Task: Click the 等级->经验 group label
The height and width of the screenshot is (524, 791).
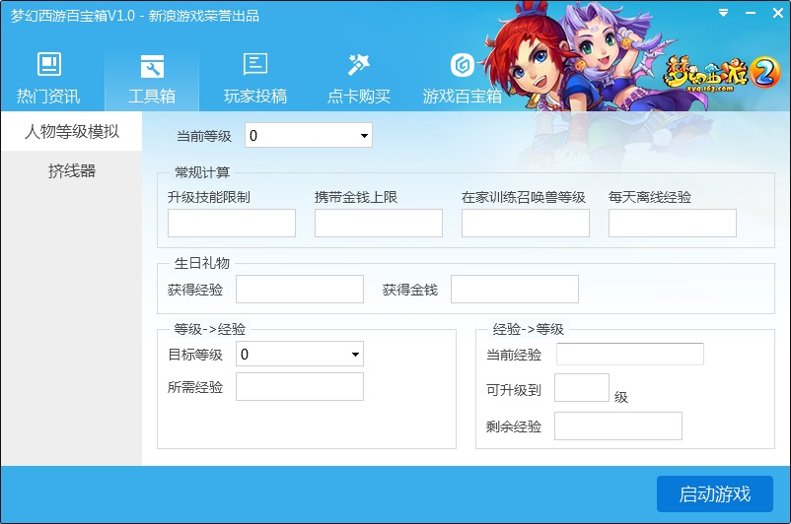Action: tap(209, 329)
